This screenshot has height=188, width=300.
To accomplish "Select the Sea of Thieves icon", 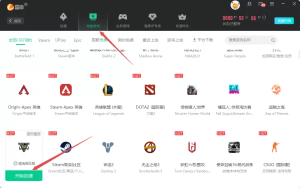I will point(276,89).
